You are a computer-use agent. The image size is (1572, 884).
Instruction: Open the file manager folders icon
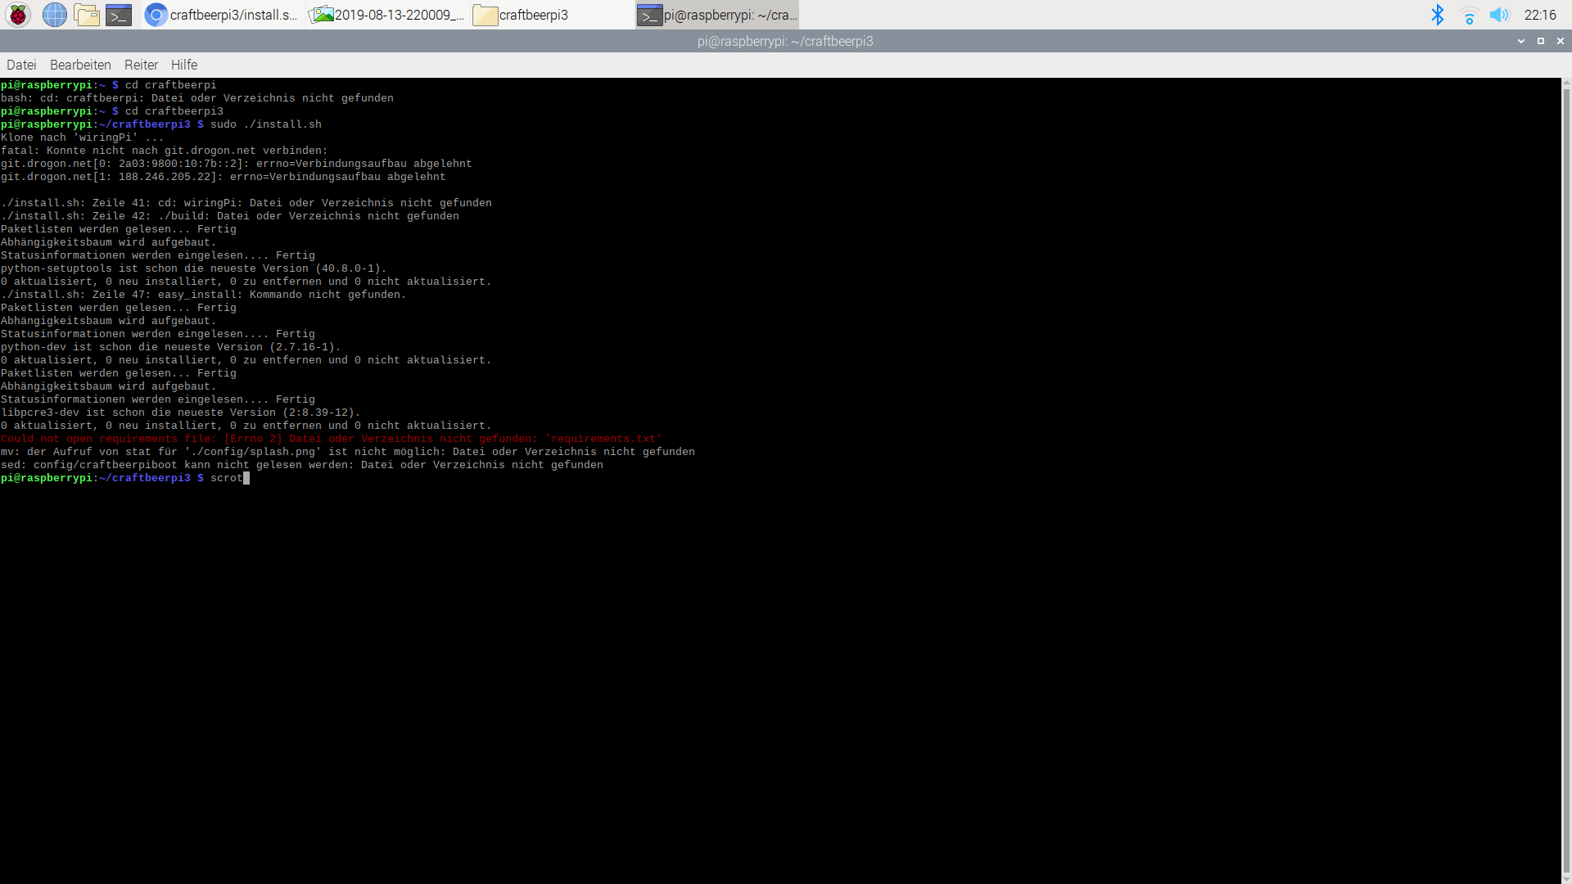87,15
